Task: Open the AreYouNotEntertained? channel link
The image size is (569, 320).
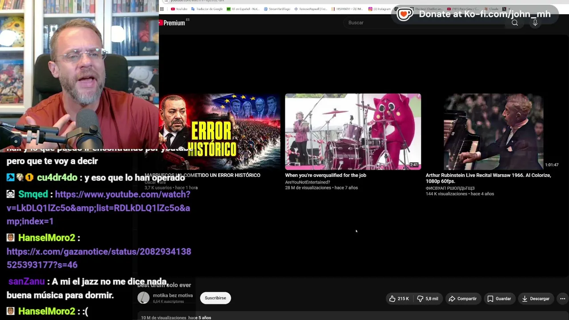Action: 308,182
